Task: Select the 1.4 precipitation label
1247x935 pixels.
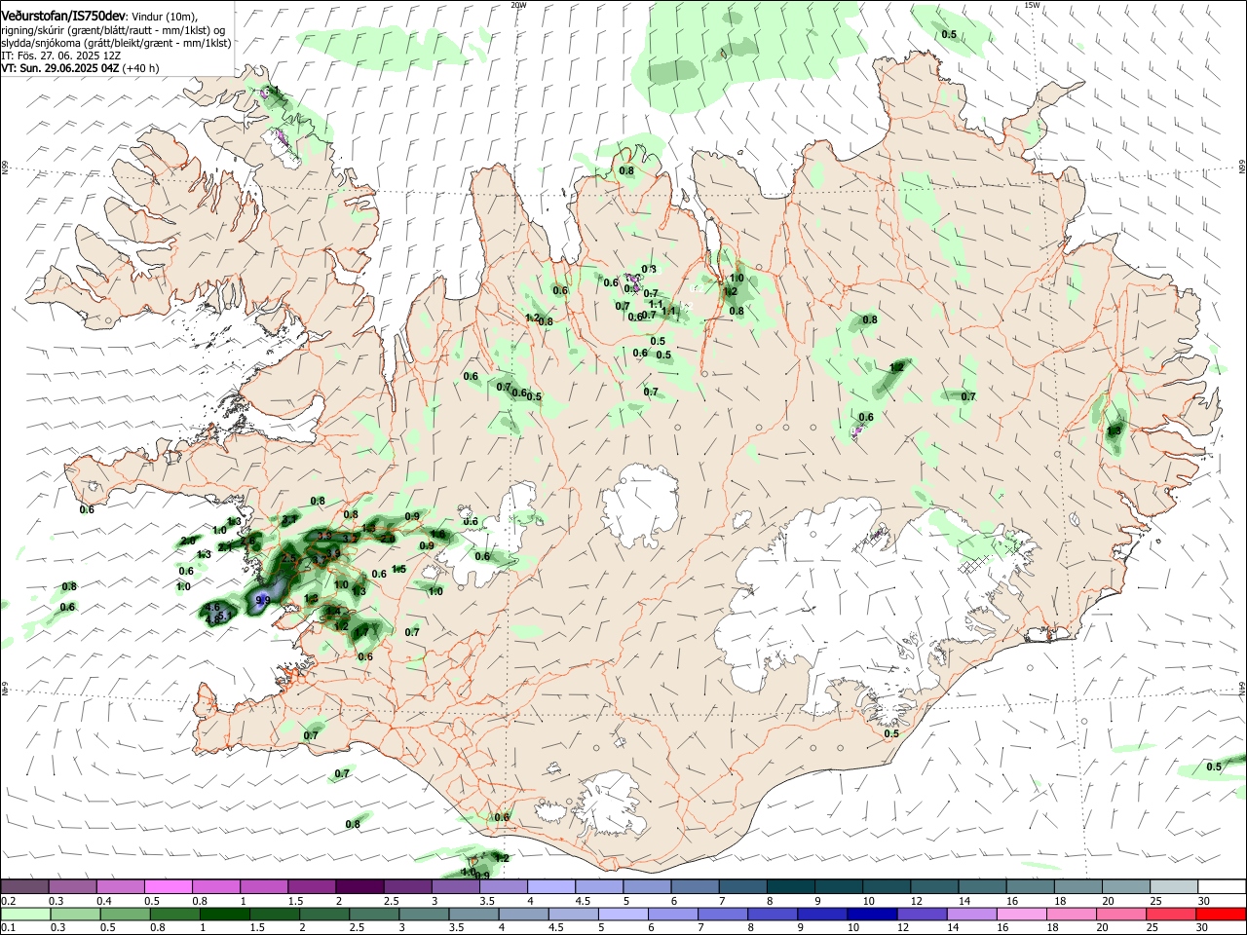Action: (x=333, y=611)
